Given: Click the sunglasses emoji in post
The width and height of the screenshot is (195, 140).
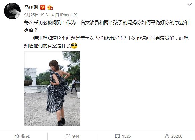Looking at the screenshot, I should click(x=74, y=46).
